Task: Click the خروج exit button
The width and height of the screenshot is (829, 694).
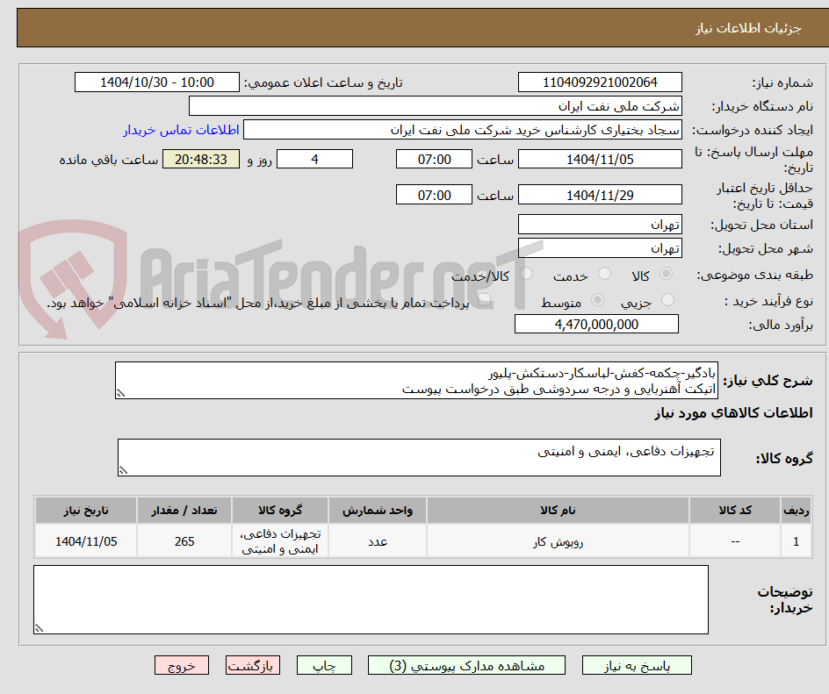Action: (182, 665)
